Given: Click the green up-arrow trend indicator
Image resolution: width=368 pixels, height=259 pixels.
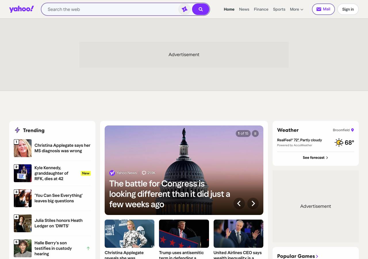Looking at the screenshot, I should [88, 248].
